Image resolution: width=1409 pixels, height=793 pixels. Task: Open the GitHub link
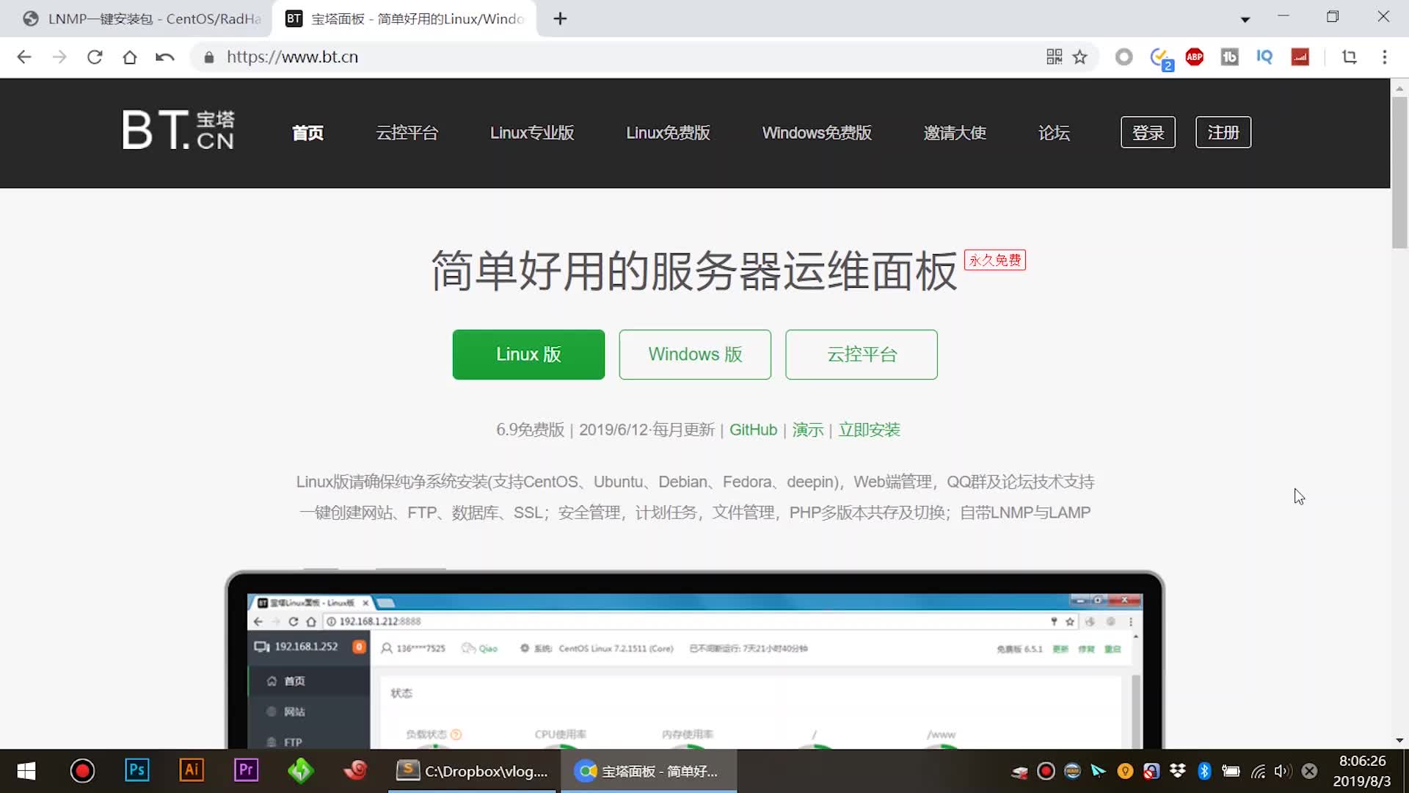coord(753,430)
